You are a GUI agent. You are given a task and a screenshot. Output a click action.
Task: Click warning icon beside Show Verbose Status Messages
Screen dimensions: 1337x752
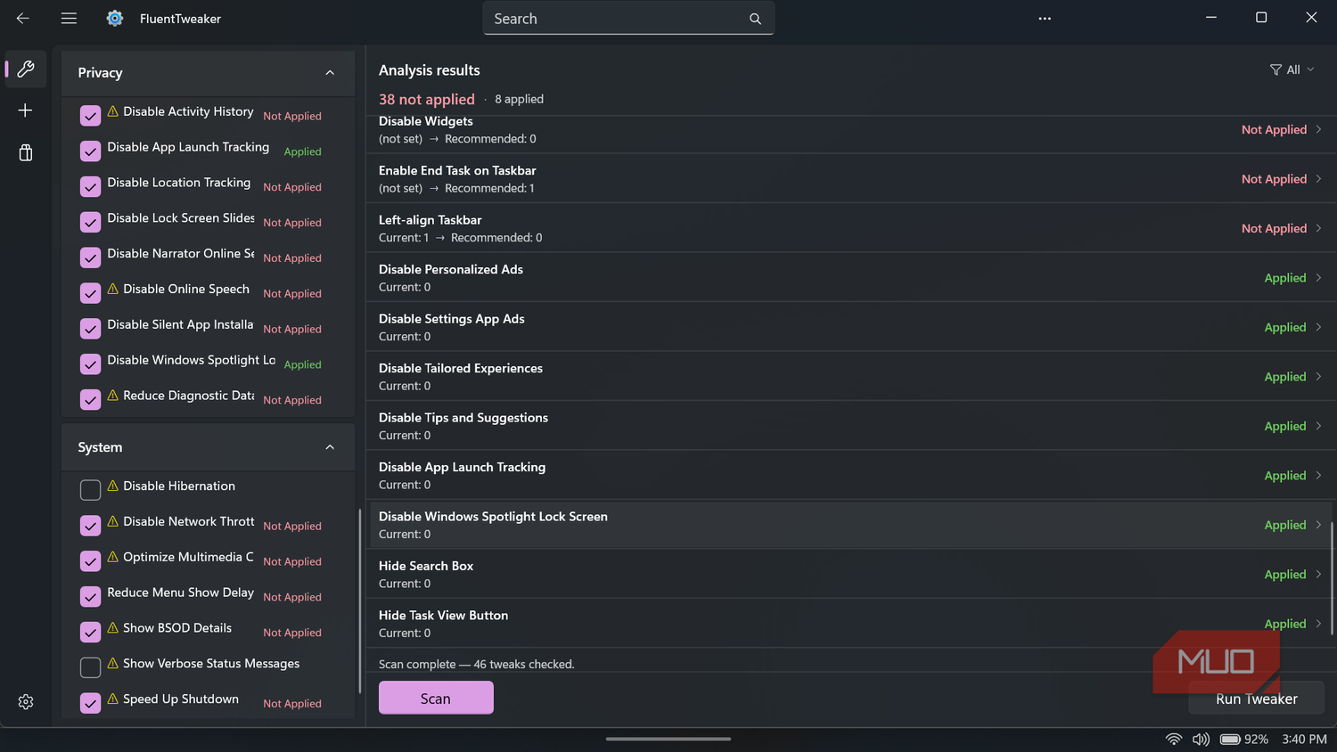[112, 664]
